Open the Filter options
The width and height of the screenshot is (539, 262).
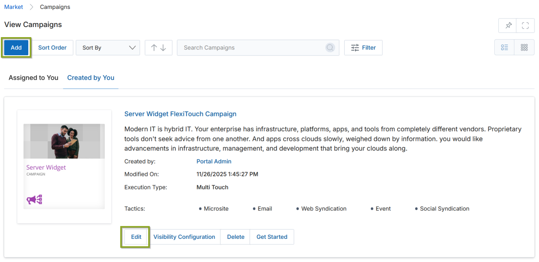(x=363, y=48)
